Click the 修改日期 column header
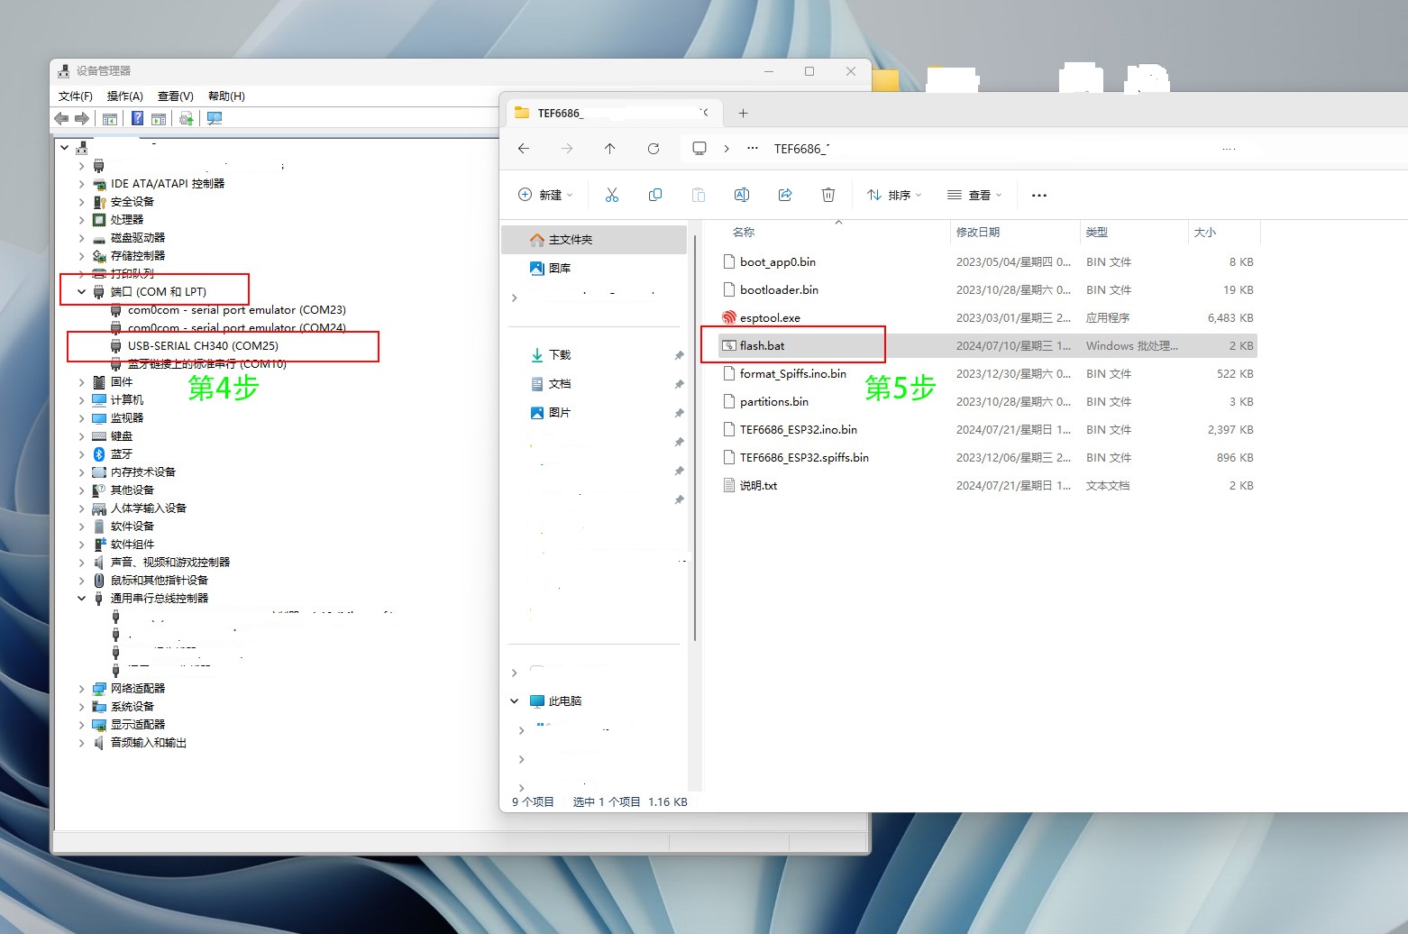1408x934 pixels. [978, 233]
